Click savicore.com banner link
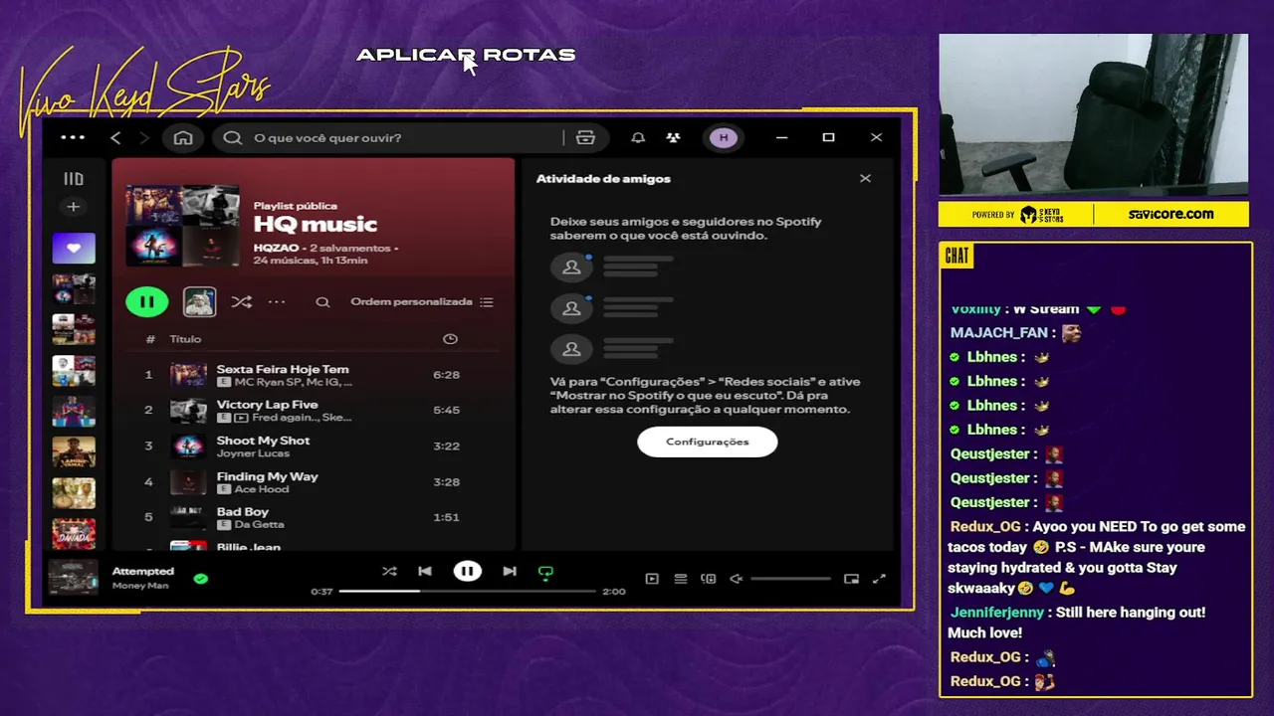The width and height of the screenshot is (1274, 716). tap(1170, 214)
